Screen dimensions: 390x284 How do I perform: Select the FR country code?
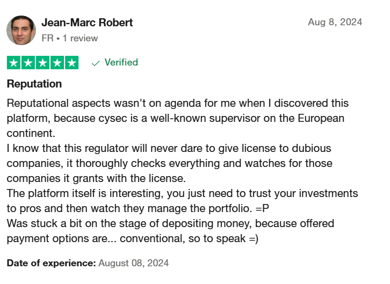[47, 38]
